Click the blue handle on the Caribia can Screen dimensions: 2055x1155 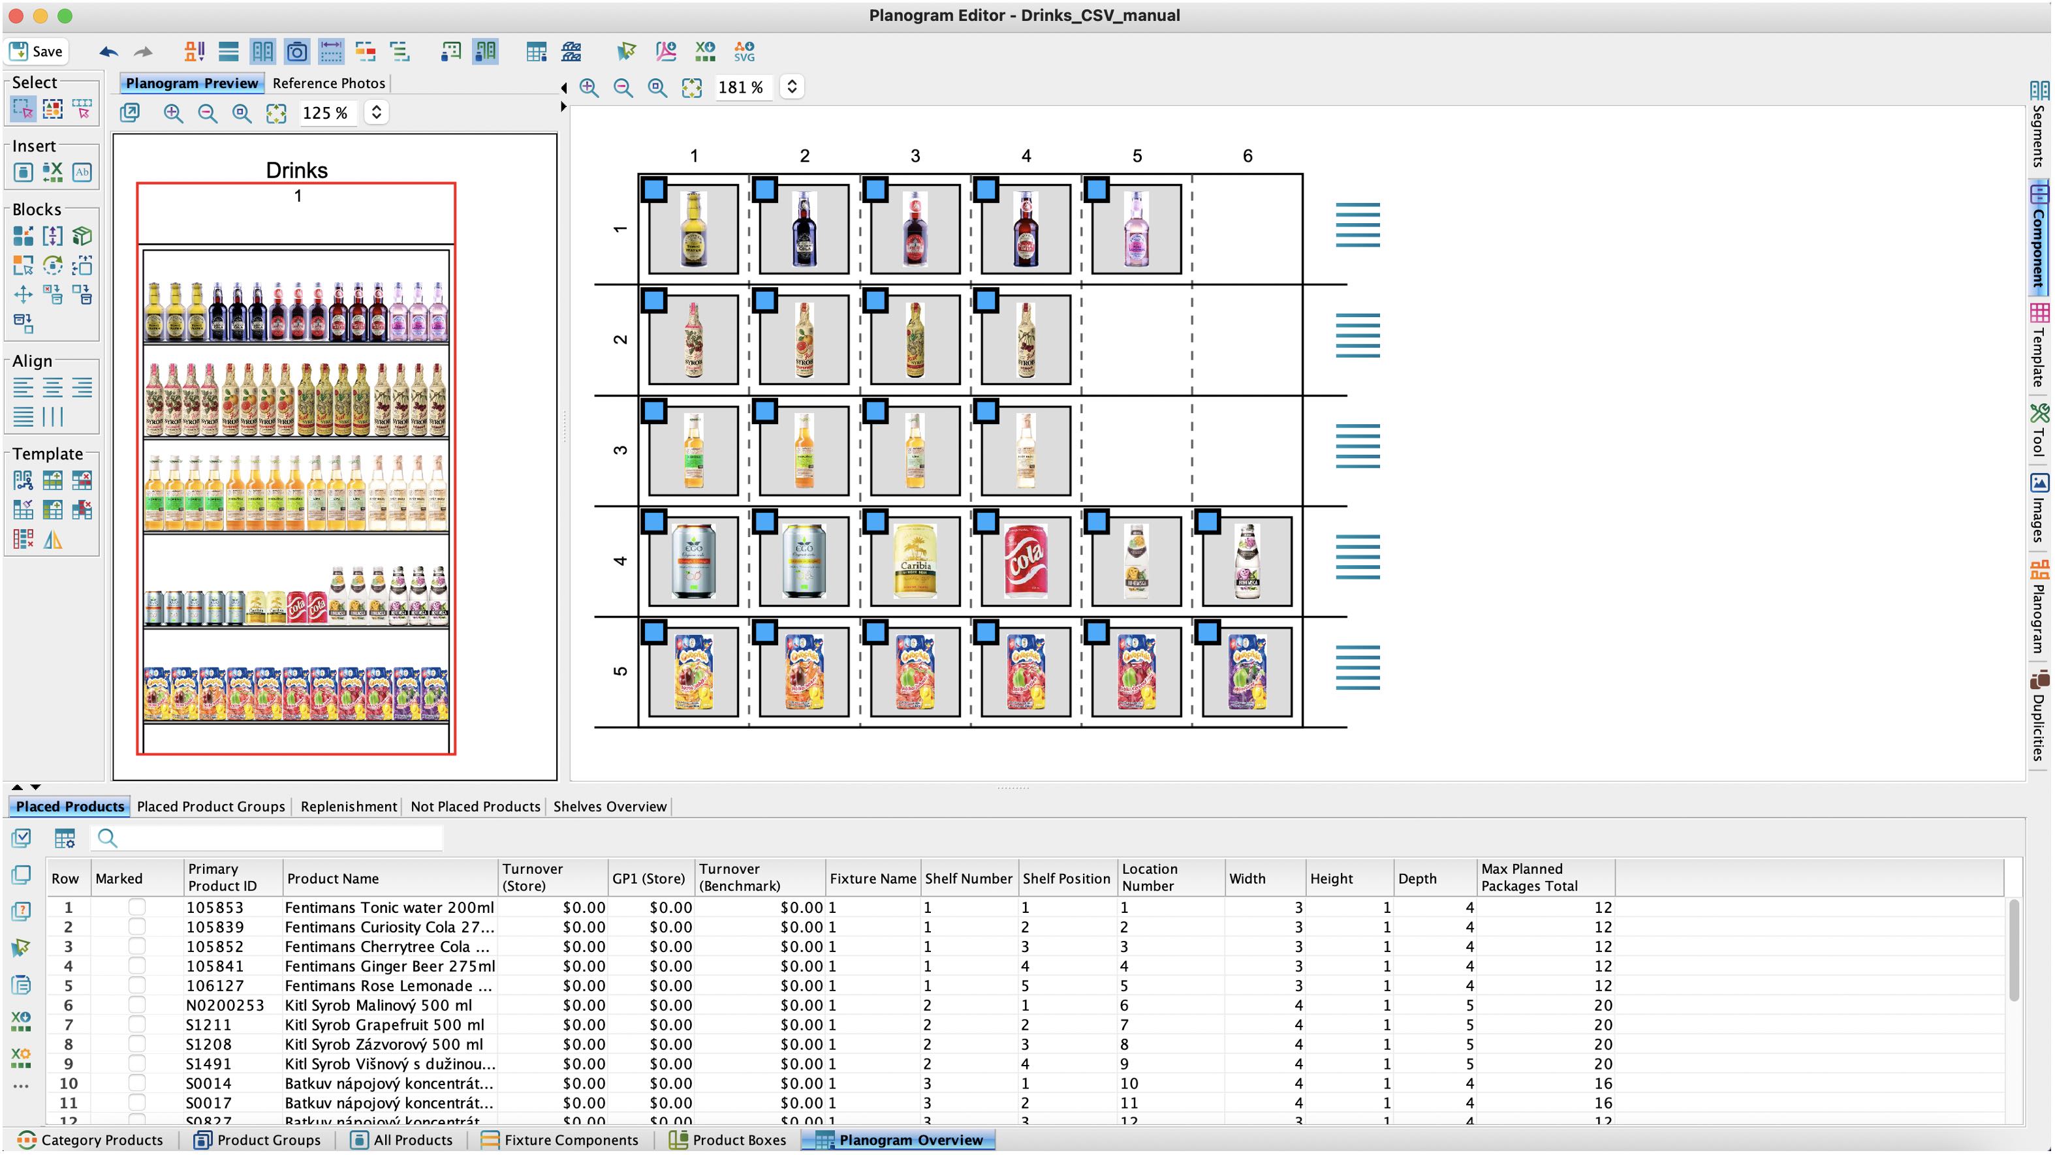875,521
